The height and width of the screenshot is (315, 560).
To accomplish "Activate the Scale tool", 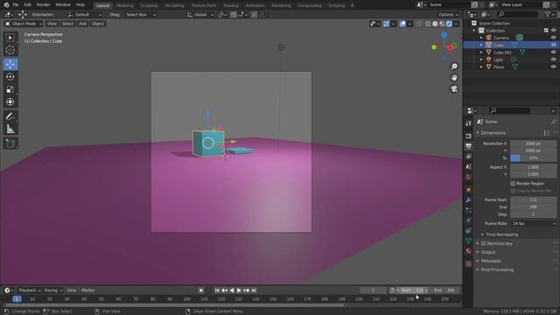I will click(10, 89).
